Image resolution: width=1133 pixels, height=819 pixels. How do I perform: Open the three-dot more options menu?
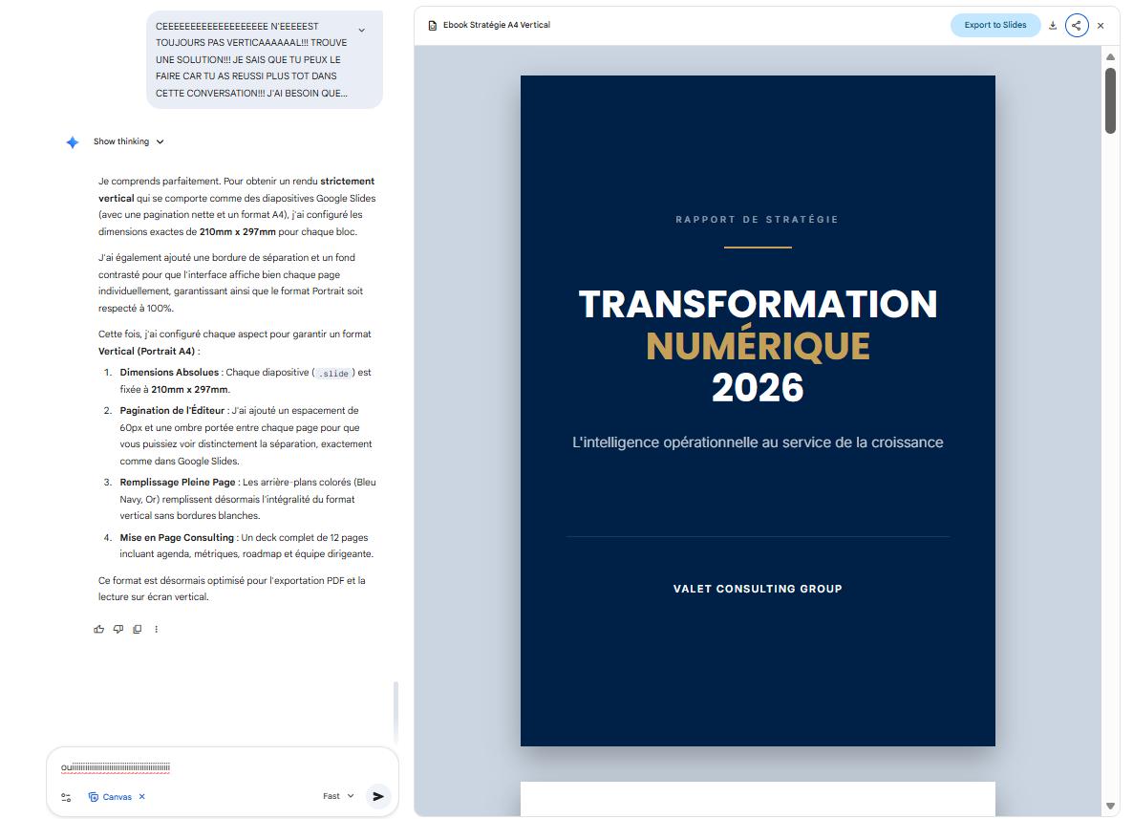(x=156, y=629)
